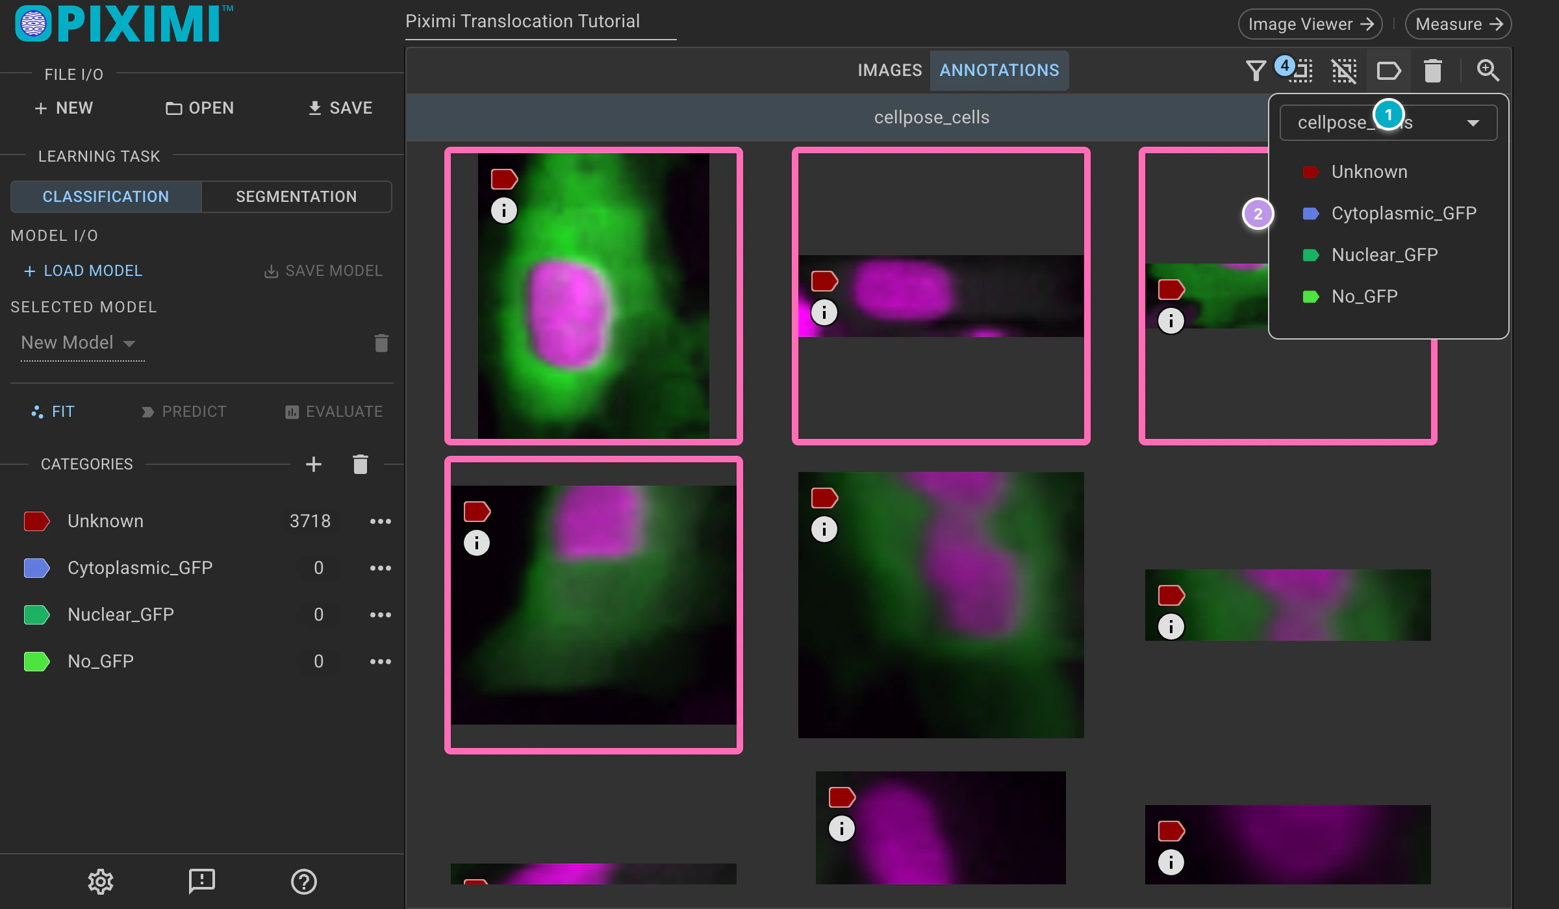Select middle row center unselected cell thumbnail
Image resolution: width=1559 pixels, height=909 pixels.
941,605
